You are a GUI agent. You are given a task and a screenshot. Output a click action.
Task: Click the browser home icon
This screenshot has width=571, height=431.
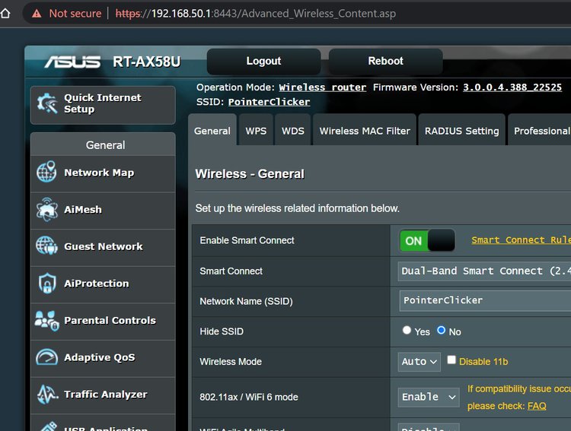5,13
